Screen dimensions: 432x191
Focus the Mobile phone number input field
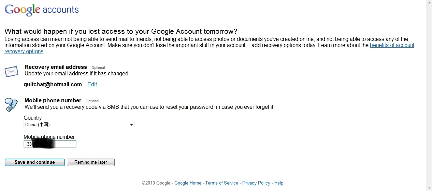point(50,144)
